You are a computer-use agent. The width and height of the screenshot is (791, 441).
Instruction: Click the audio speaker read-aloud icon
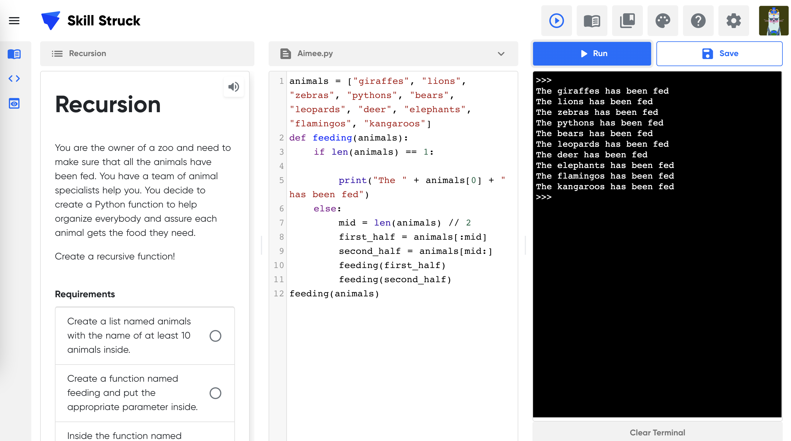click(234, 87)
